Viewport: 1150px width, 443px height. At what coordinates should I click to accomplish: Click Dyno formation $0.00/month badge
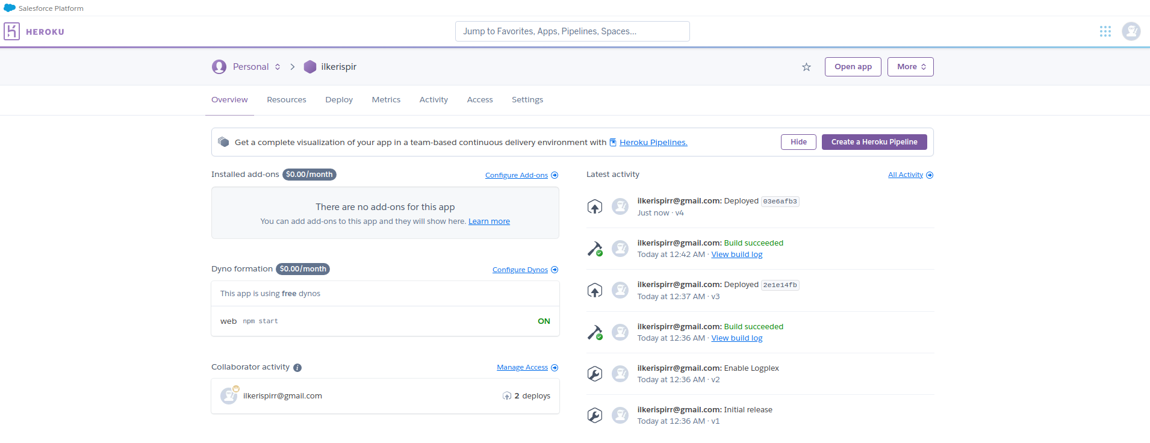(x=303, y=269)
